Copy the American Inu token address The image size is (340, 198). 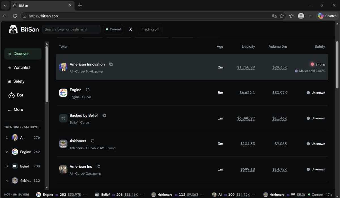point(98,166)
